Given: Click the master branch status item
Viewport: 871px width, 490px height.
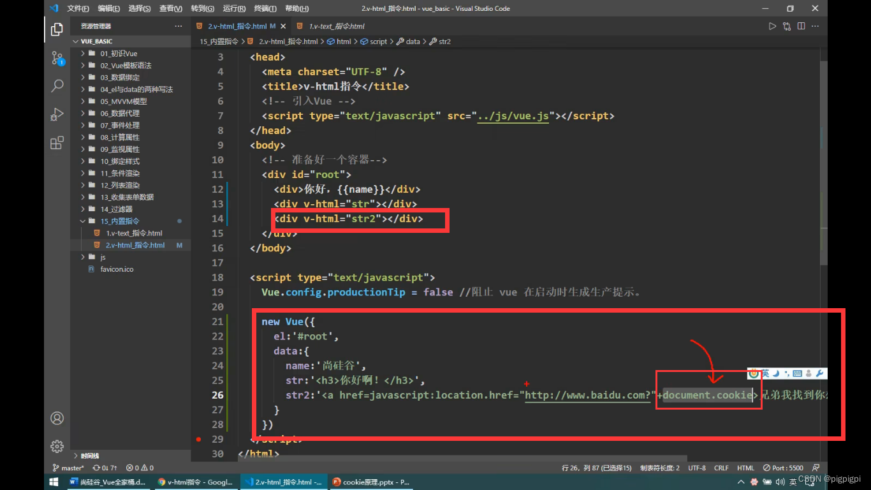Looking at the screenshot, I should pyautogui.click(x=68, y=468).
